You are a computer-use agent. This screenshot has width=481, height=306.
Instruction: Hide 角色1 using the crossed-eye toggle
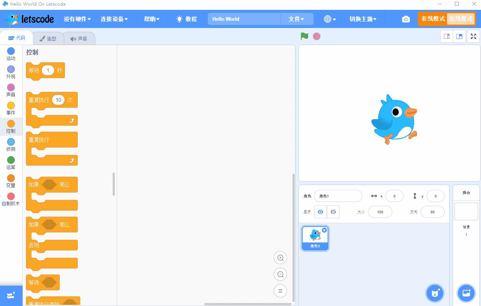click(x=333, y=212)
